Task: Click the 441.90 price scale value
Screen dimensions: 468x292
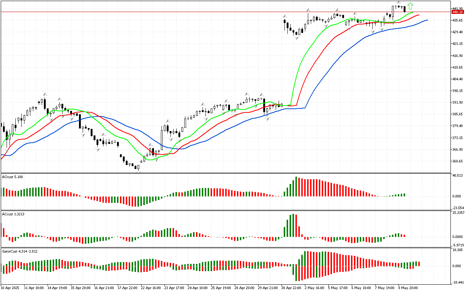Action: (457, 8)
